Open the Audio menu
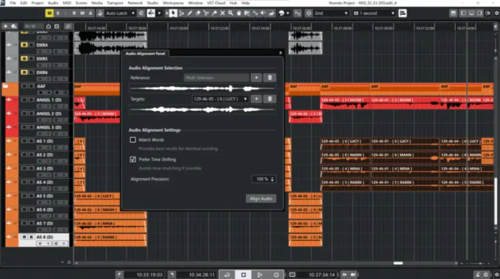The image size is (500, 279). 53,3
